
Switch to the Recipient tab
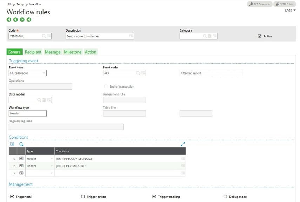pyautogui.click(x=33, y=52)
